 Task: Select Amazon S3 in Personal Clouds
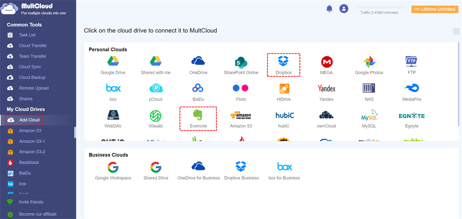pyautogui.click(x=241, y=119)
